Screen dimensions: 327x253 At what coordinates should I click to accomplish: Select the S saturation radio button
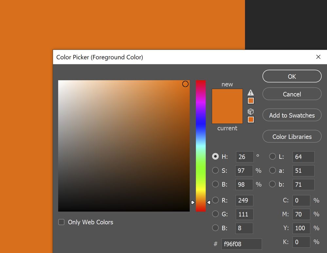[x=215, y=170]
